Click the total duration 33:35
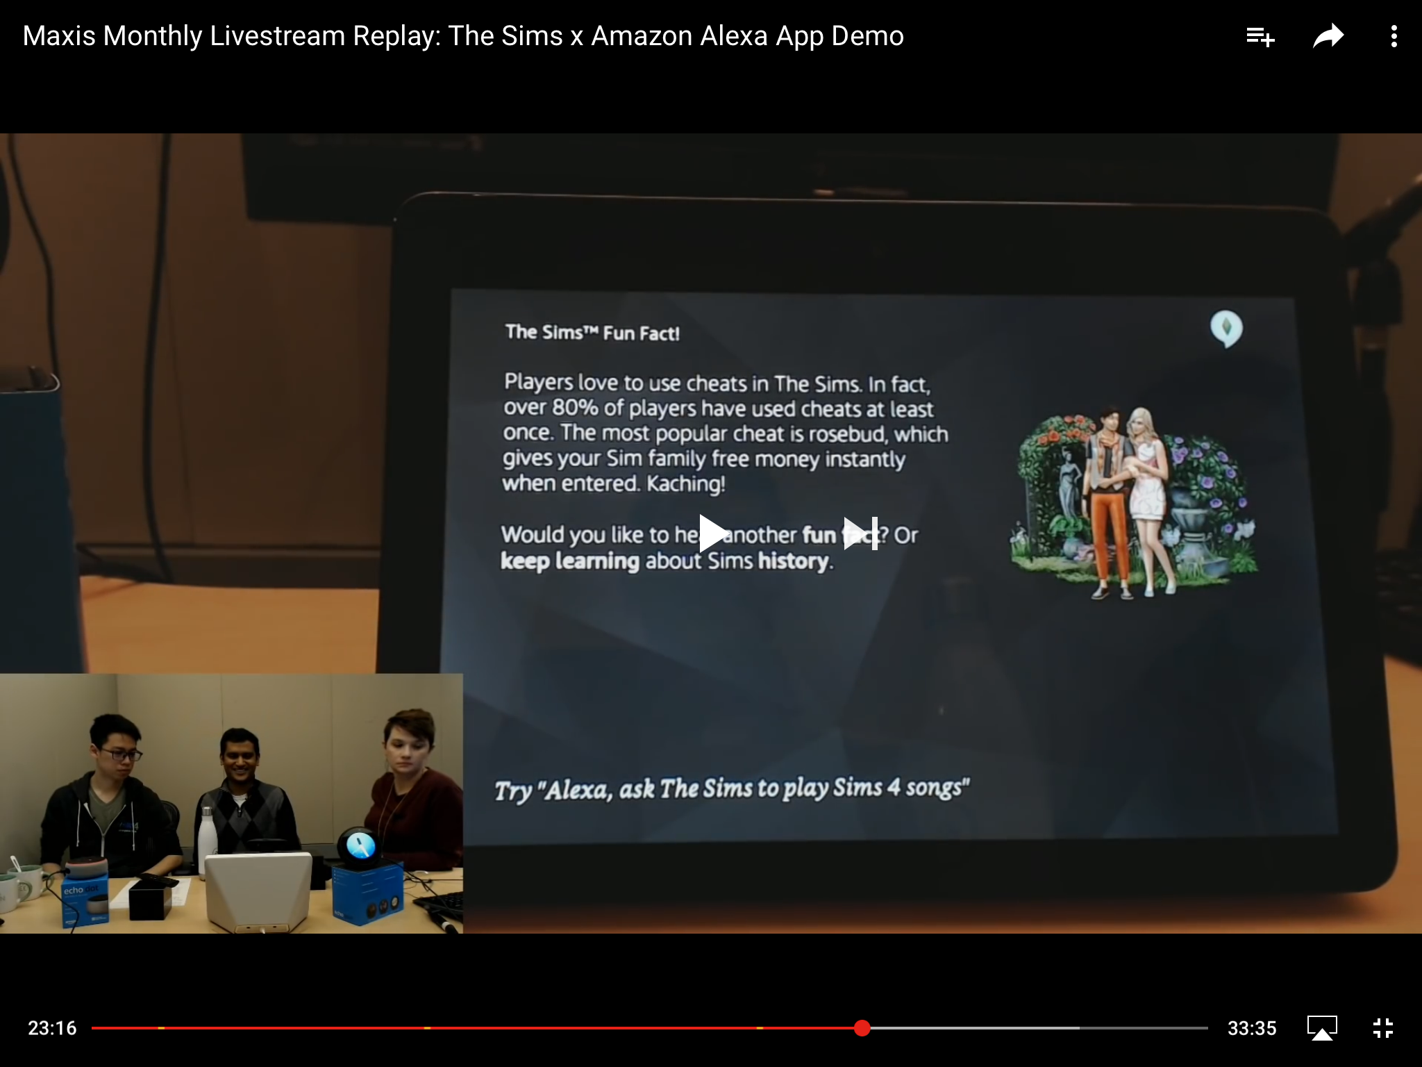Viewport: 1422px width, 1067px height. click(1252, 1028)
